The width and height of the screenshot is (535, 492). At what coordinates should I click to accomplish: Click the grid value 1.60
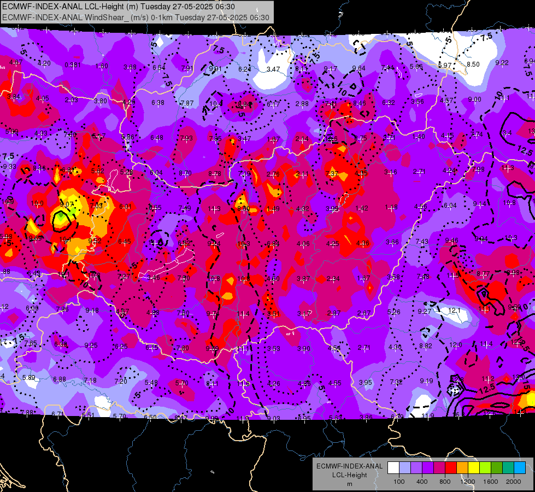102,66
